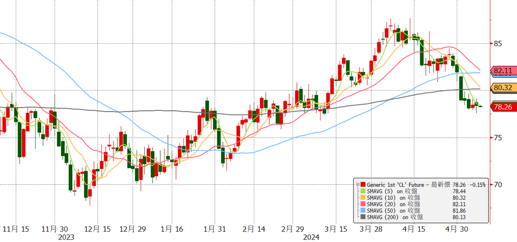Click the 80.32 value in the legend

click(x=459, y=197)
